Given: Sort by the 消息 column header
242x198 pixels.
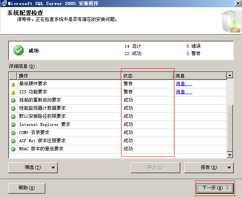Looking at the screenshot, I should point(201,76).
